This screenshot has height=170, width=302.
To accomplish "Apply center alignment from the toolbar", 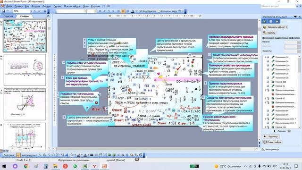I will (x=123, y=11).
